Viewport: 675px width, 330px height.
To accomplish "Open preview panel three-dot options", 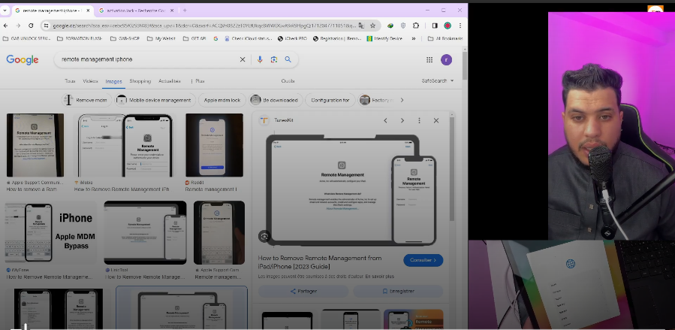I will (x=419, y=120).
